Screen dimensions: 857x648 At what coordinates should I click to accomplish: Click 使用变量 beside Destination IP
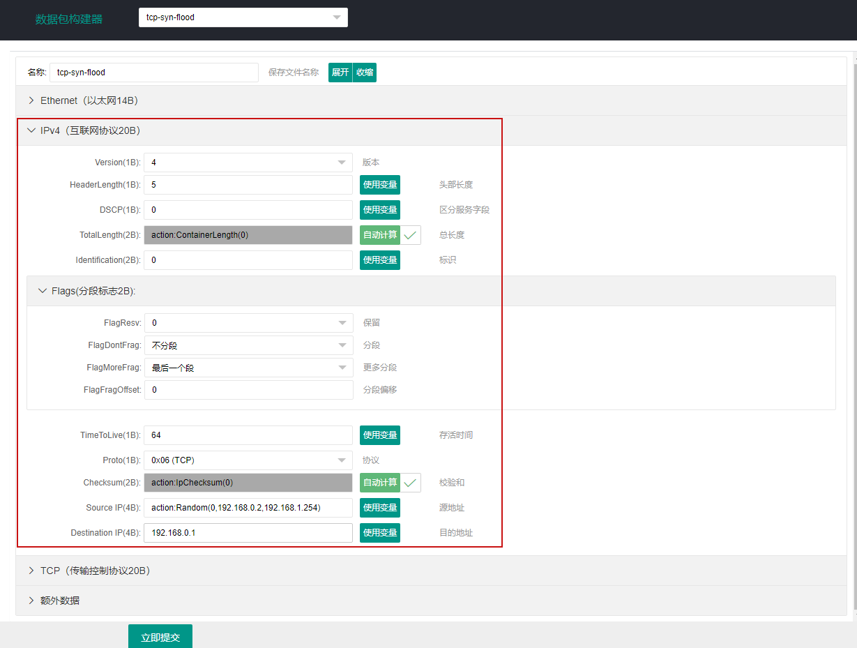coord(380,533)
